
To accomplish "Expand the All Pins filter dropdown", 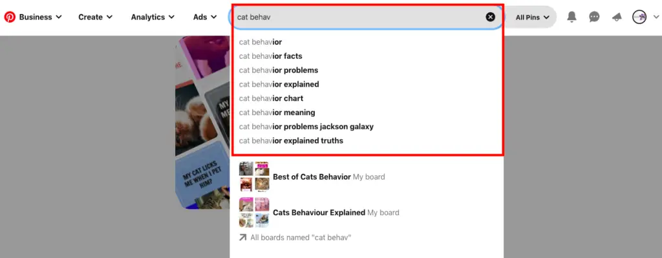I will [532, 17].
